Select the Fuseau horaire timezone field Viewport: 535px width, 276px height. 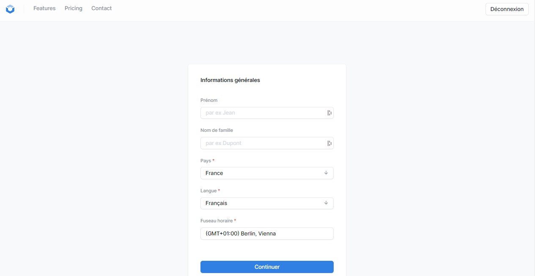pyautogui.click(x=267, y=233)
